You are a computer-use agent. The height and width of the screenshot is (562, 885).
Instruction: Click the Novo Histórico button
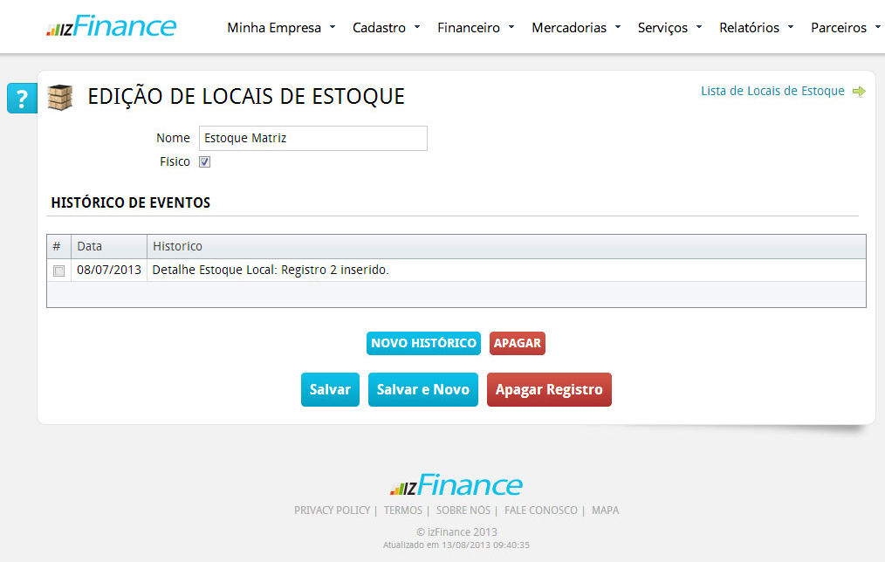point(423,343)
